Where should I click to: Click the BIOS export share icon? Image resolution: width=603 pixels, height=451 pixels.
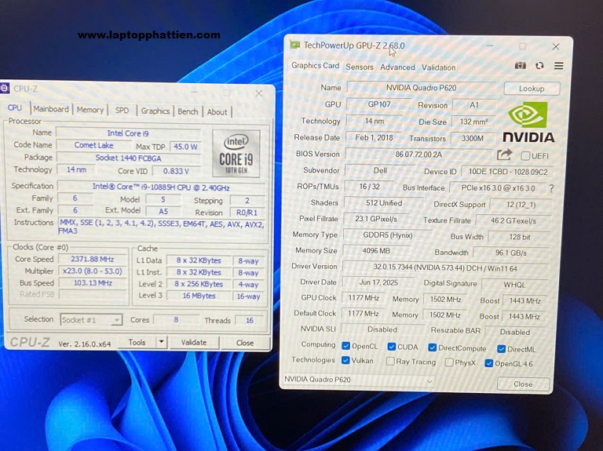[504, 155]
